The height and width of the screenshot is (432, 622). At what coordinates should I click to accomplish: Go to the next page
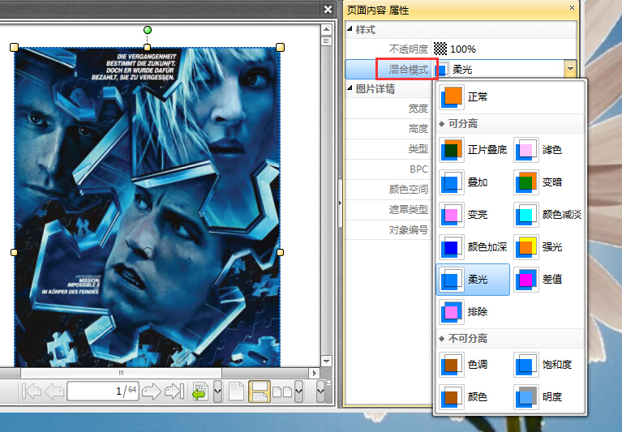[151, 391]
